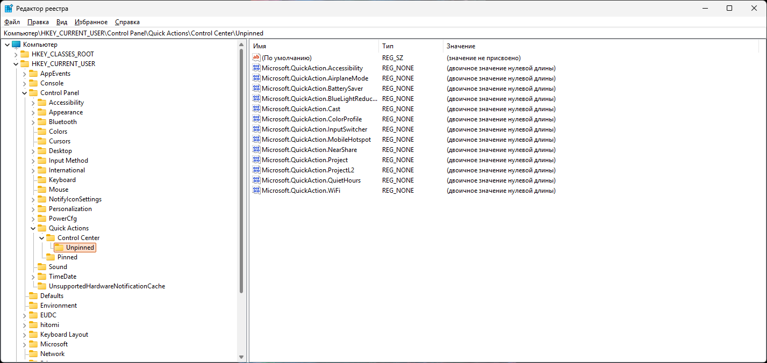Click the REG_SZ type cell of (По умолчанию)
The width and height of the screenshot is (767, 363).
393,57
